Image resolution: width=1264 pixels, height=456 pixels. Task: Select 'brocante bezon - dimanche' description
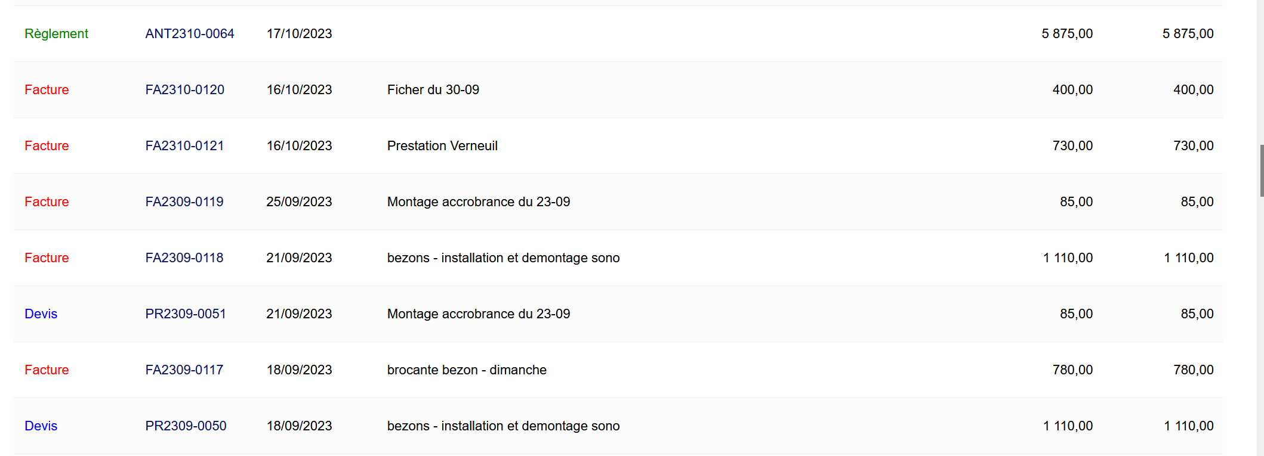(x=466, y=370)
